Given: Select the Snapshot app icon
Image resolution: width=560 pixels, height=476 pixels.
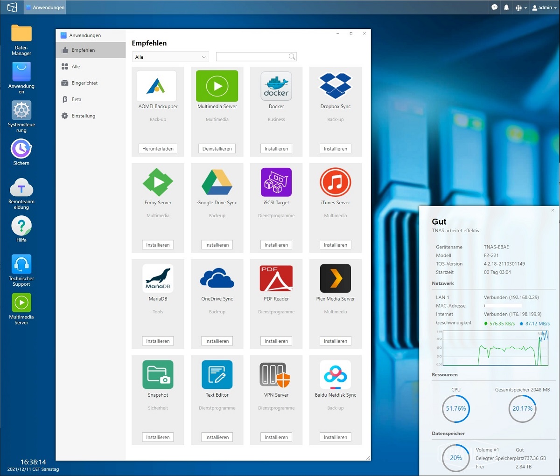Looking at the screenshot, I should [158, 374].
